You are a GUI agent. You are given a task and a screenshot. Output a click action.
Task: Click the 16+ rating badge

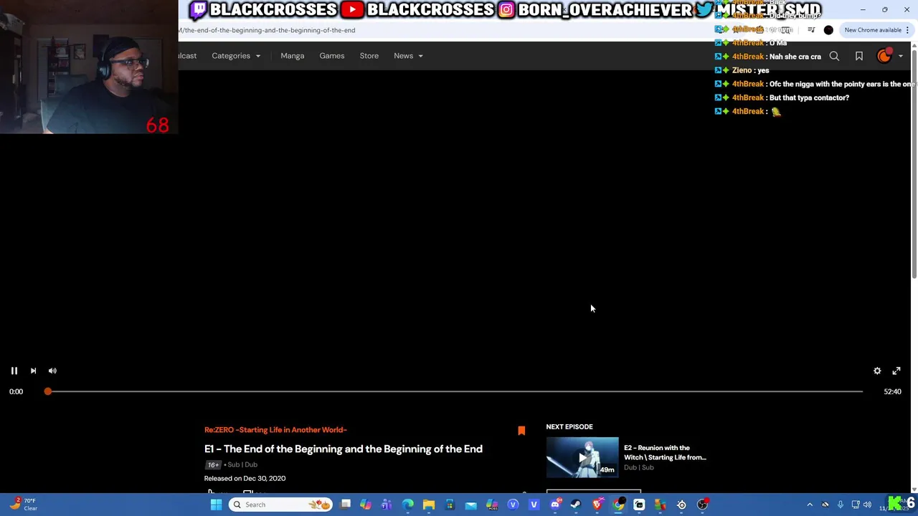[213, 464]
